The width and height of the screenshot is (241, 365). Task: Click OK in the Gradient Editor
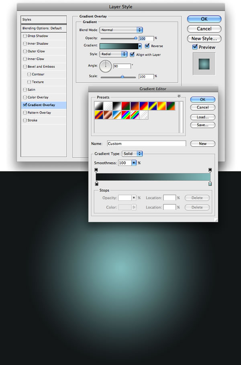(x=203, y=99)
